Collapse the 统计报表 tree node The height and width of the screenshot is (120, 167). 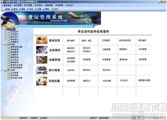2,70
